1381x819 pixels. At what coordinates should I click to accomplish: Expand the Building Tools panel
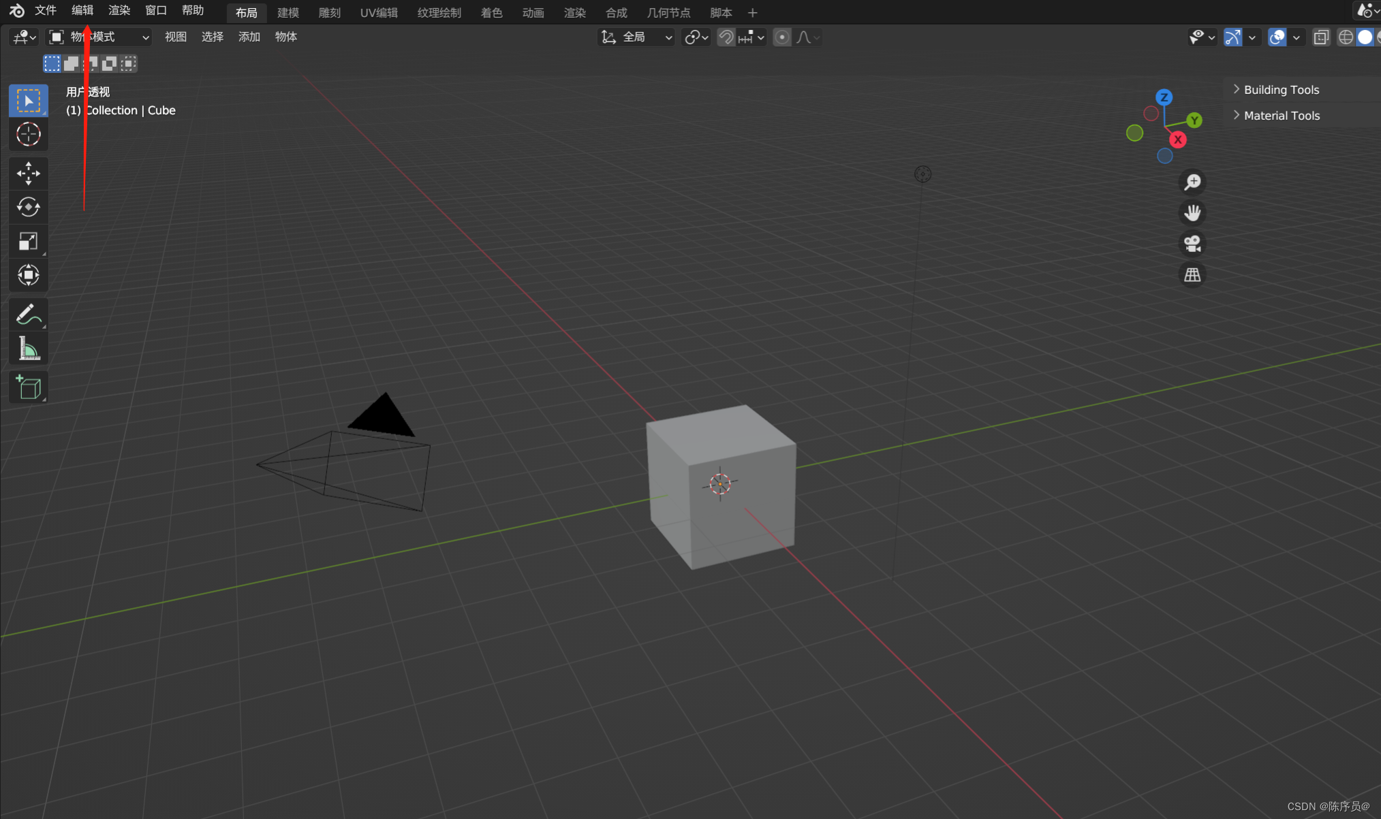tap(1281, 90)
